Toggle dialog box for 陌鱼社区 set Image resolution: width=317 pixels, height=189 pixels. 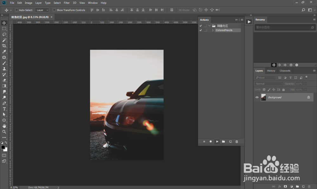click(x=205, y=26)
